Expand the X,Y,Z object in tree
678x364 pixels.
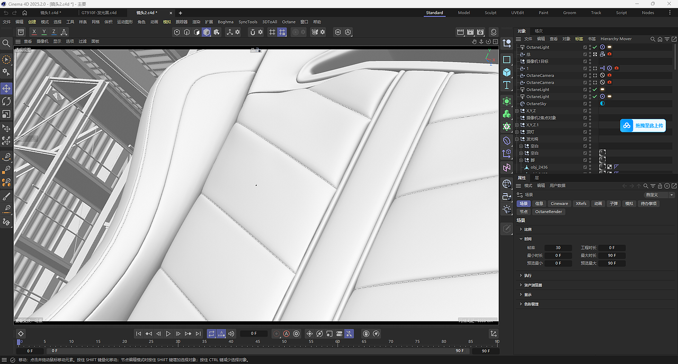tap(518, 111)
